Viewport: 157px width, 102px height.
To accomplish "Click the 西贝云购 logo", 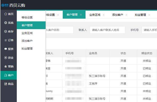I will (13, 5).
